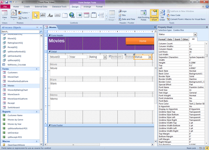Pick the Option Group (XYZ) control
The height and width of the screenshot is (150, 209).
[94, 15]
